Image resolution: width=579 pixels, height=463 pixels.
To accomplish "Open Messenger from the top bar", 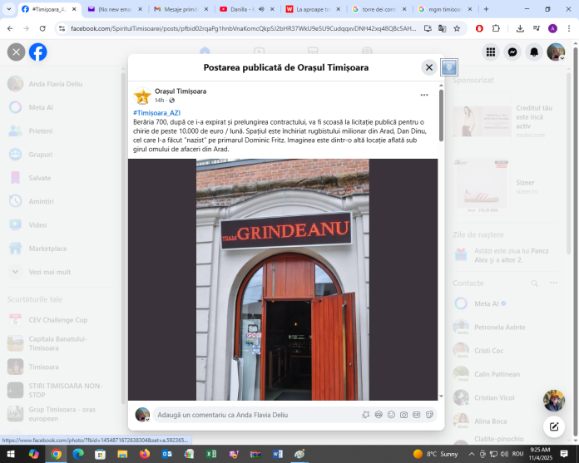I will (512, 52).
